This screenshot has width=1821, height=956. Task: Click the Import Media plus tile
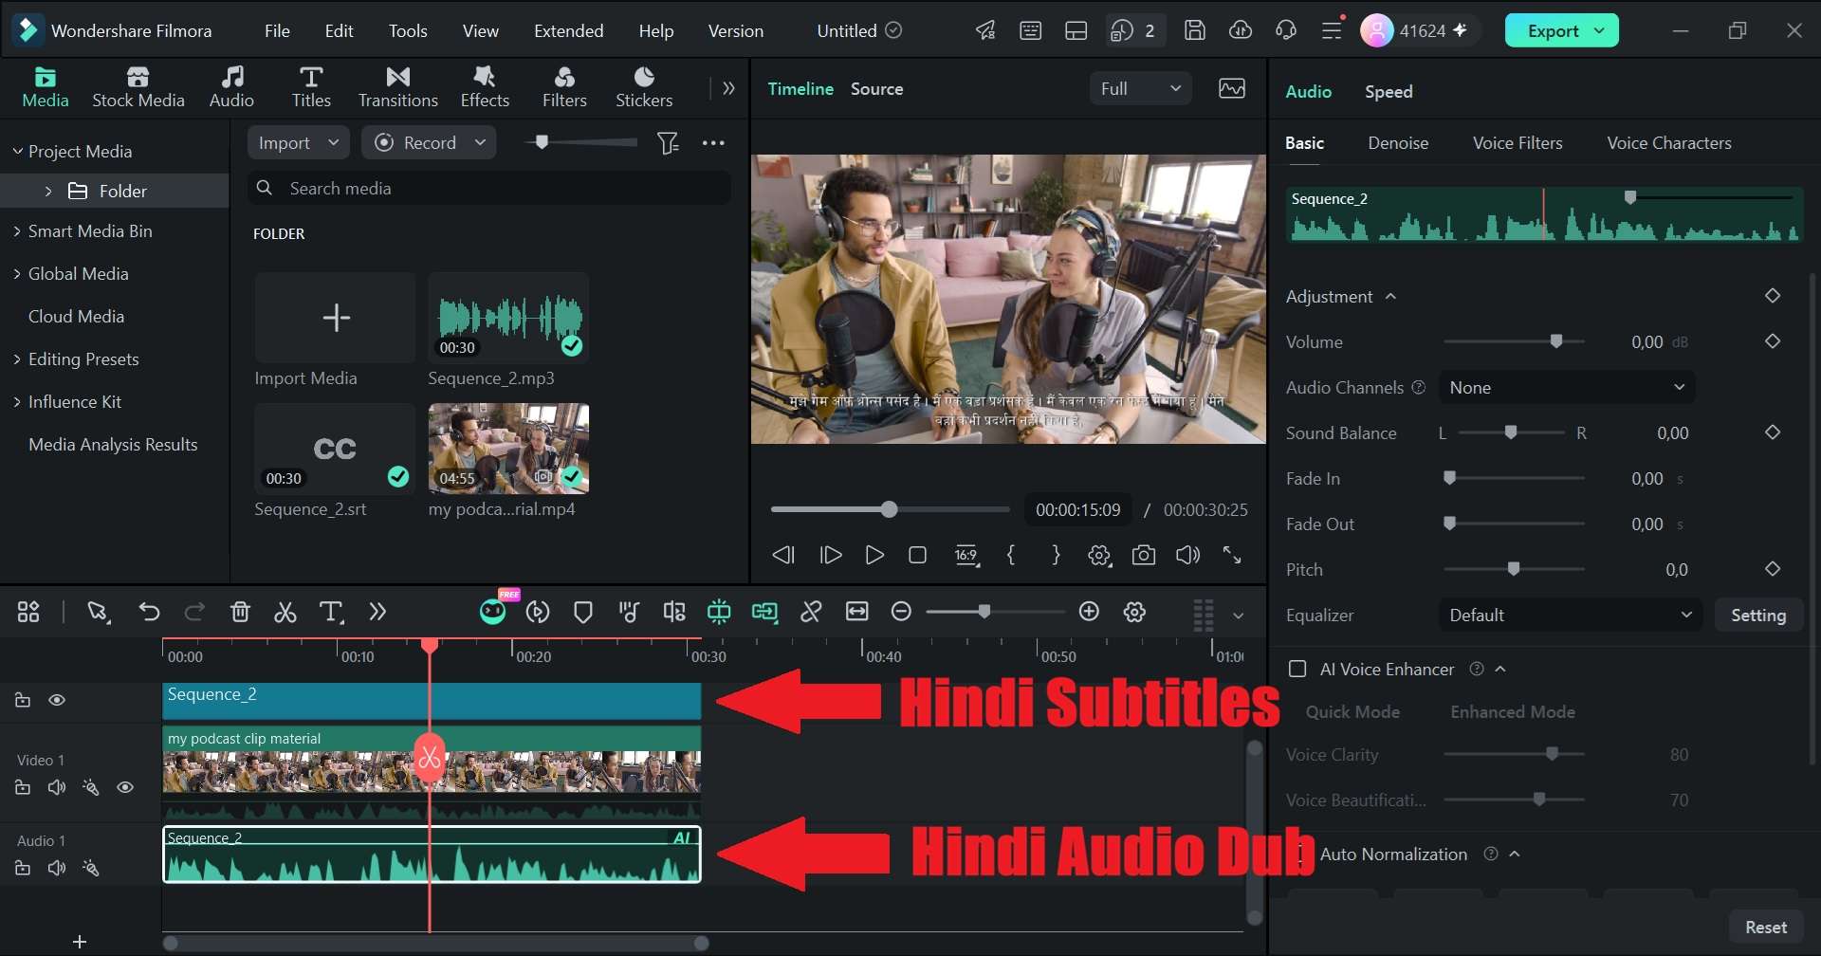tap(335, 318)
